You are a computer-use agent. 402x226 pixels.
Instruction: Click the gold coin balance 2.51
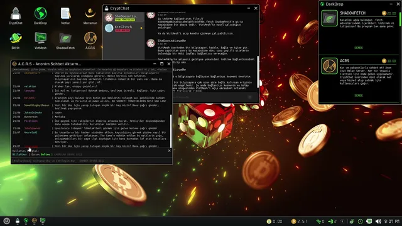pyautogui.click(x=299, y=221)
